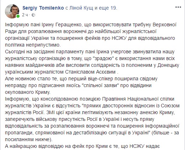The width and height of the screenshot is (185, 150).
Task: Click the paragraph starting 'Сьогодні на засіданні'
Action: click(92, 62)
